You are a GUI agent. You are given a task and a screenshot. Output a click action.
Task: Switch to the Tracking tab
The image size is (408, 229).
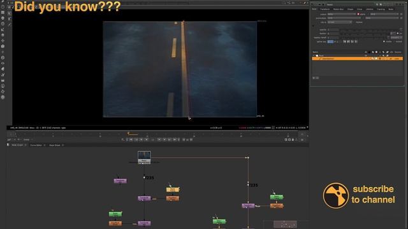[x=381, y=9]
